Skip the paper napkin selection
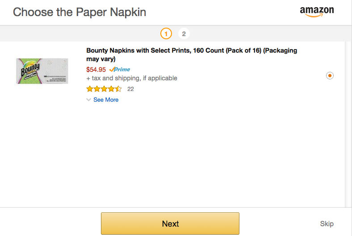352x236 pixels. point(327,224)
